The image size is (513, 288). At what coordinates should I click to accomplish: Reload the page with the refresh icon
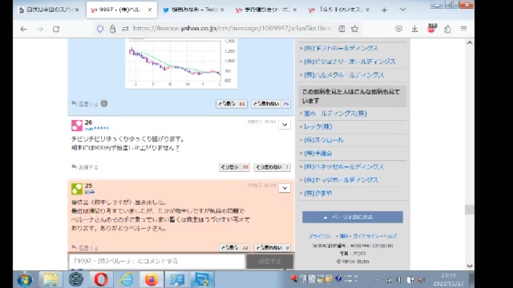click(x=56, y=29)
